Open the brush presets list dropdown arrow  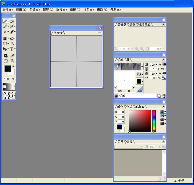coord(142,67)
